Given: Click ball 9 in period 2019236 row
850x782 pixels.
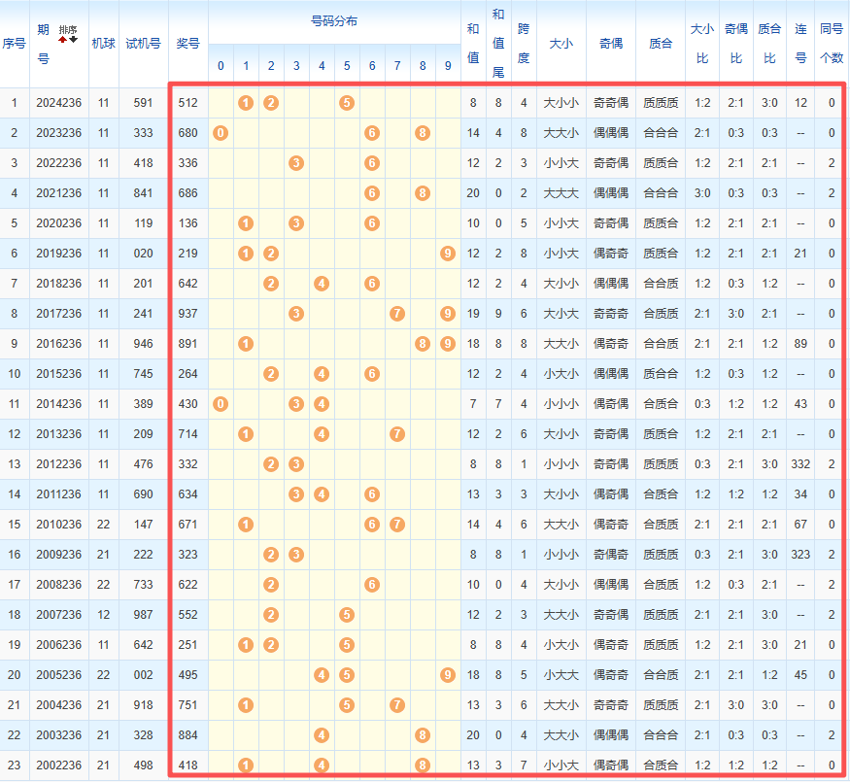Looking at the screenshot, I should [x=448, y=254].
